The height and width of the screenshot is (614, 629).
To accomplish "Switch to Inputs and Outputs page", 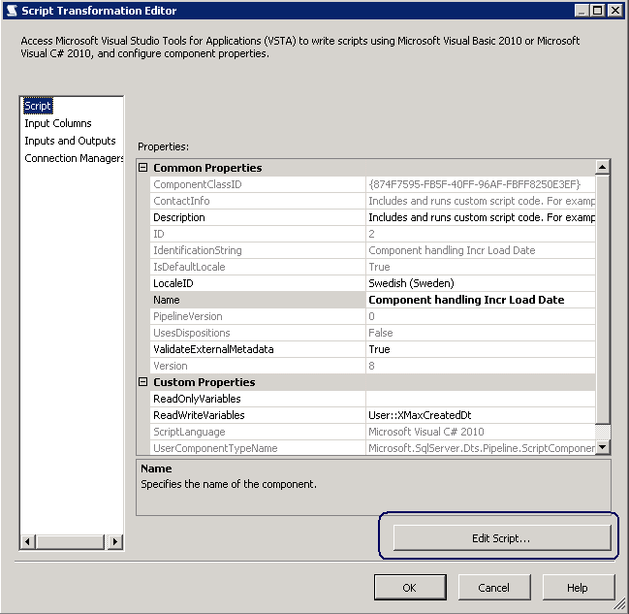I will 70,141.
